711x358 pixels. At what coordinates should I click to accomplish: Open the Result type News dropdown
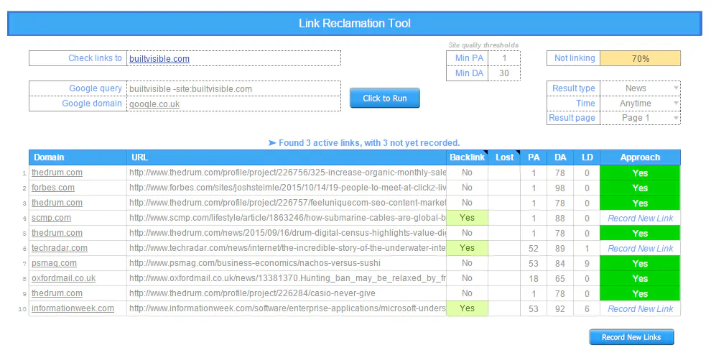[x=641, y=88]
